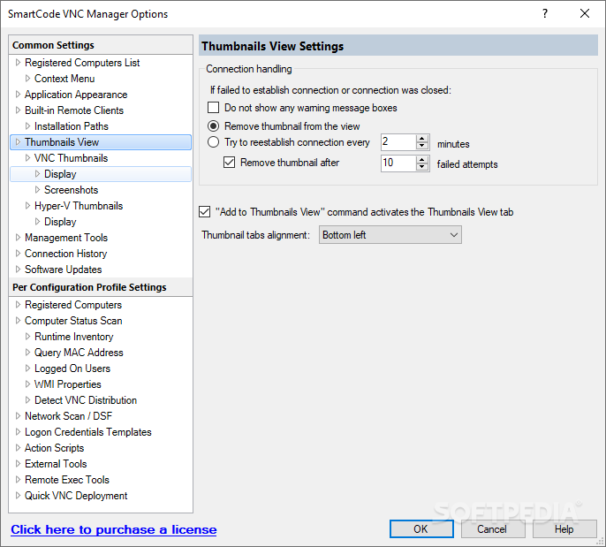Select WMI Properties tree item
This screenshot has height=547, width=606.
(x=68, y=384)
